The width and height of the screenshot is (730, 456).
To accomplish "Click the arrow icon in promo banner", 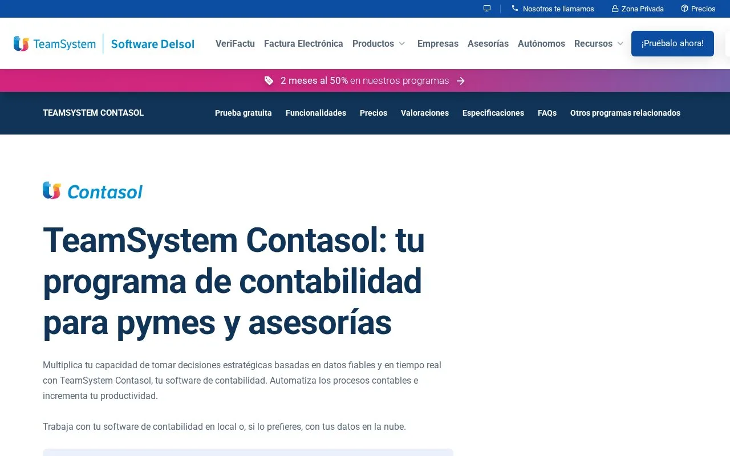I will coord(461,81).
